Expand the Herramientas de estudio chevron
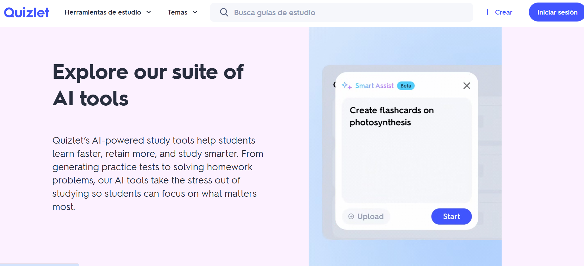The image size is (584, 266). point(149,12)
